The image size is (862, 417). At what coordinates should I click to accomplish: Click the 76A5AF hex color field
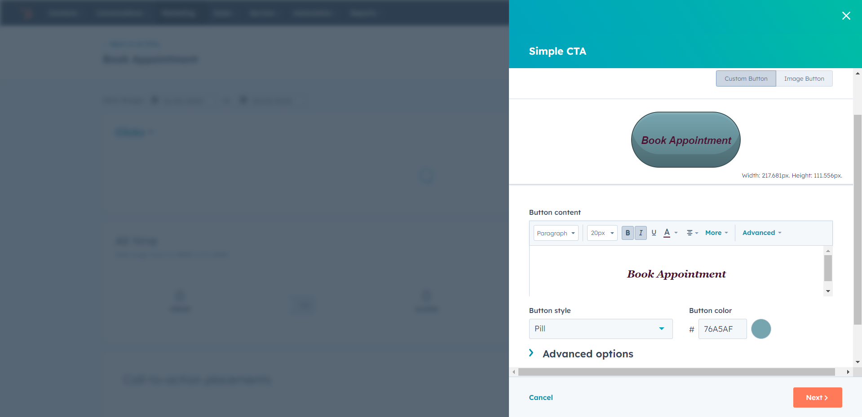point(722,329)
